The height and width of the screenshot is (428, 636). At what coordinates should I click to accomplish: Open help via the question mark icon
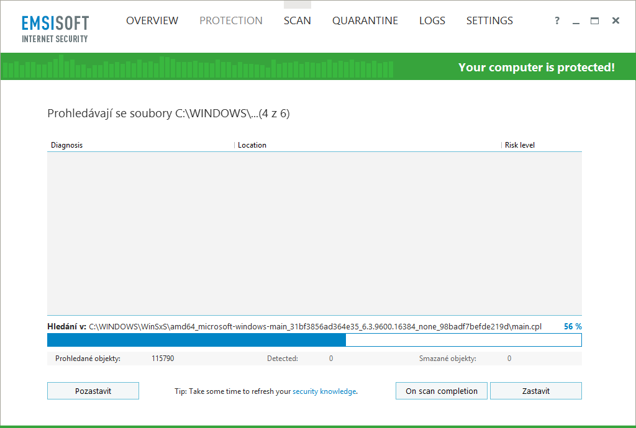coord(556,20)
